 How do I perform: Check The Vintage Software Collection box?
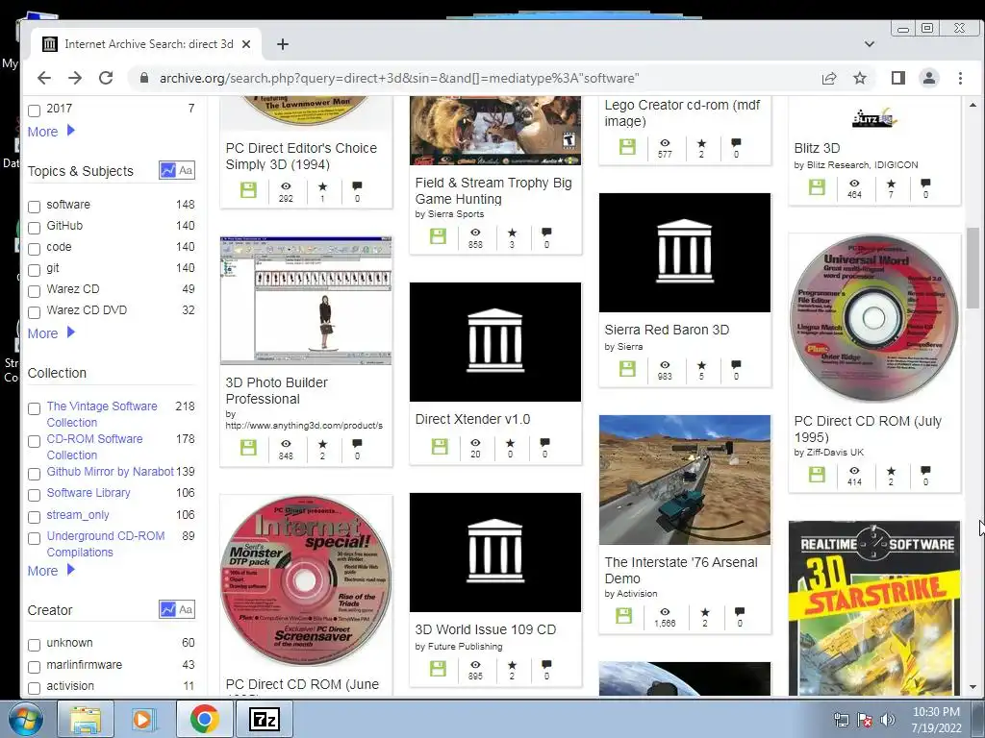pos(35,408)
